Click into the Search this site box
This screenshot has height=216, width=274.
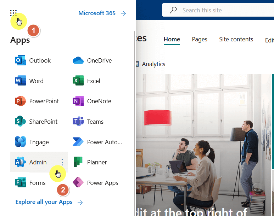[218, 10]
